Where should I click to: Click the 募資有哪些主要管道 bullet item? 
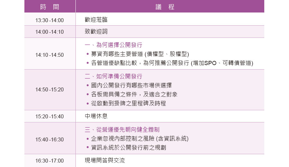[140, 54]
